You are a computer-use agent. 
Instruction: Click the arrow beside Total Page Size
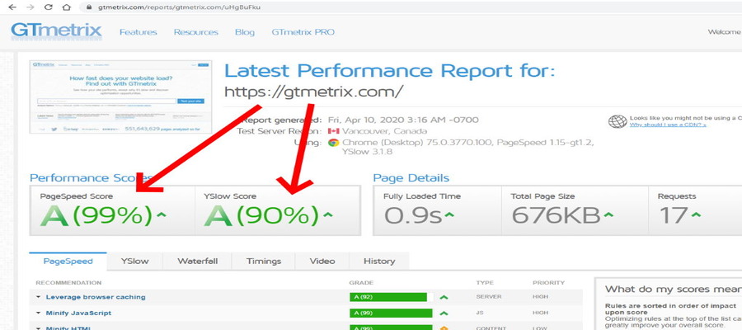click(608, 215)
